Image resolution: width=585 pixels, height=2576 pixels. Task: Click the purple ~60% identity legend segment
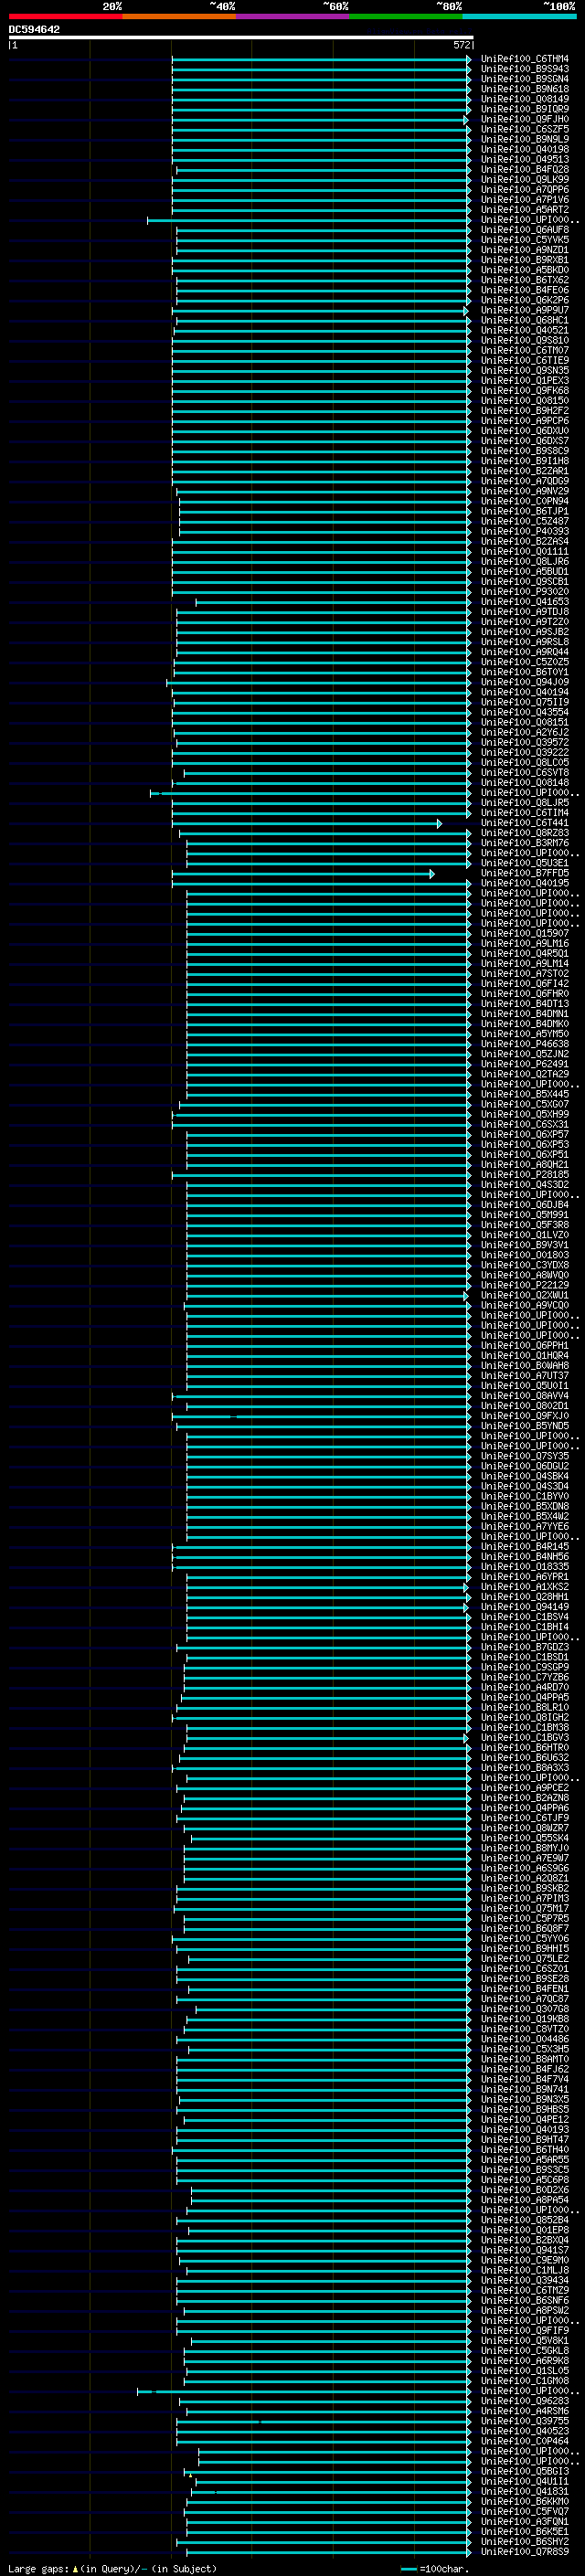(x=292, y=16)
